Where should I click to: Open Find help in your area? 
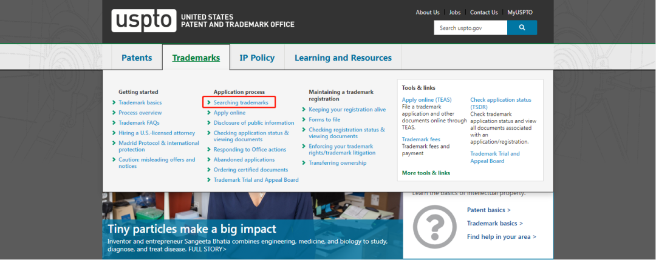coord(501,236)
